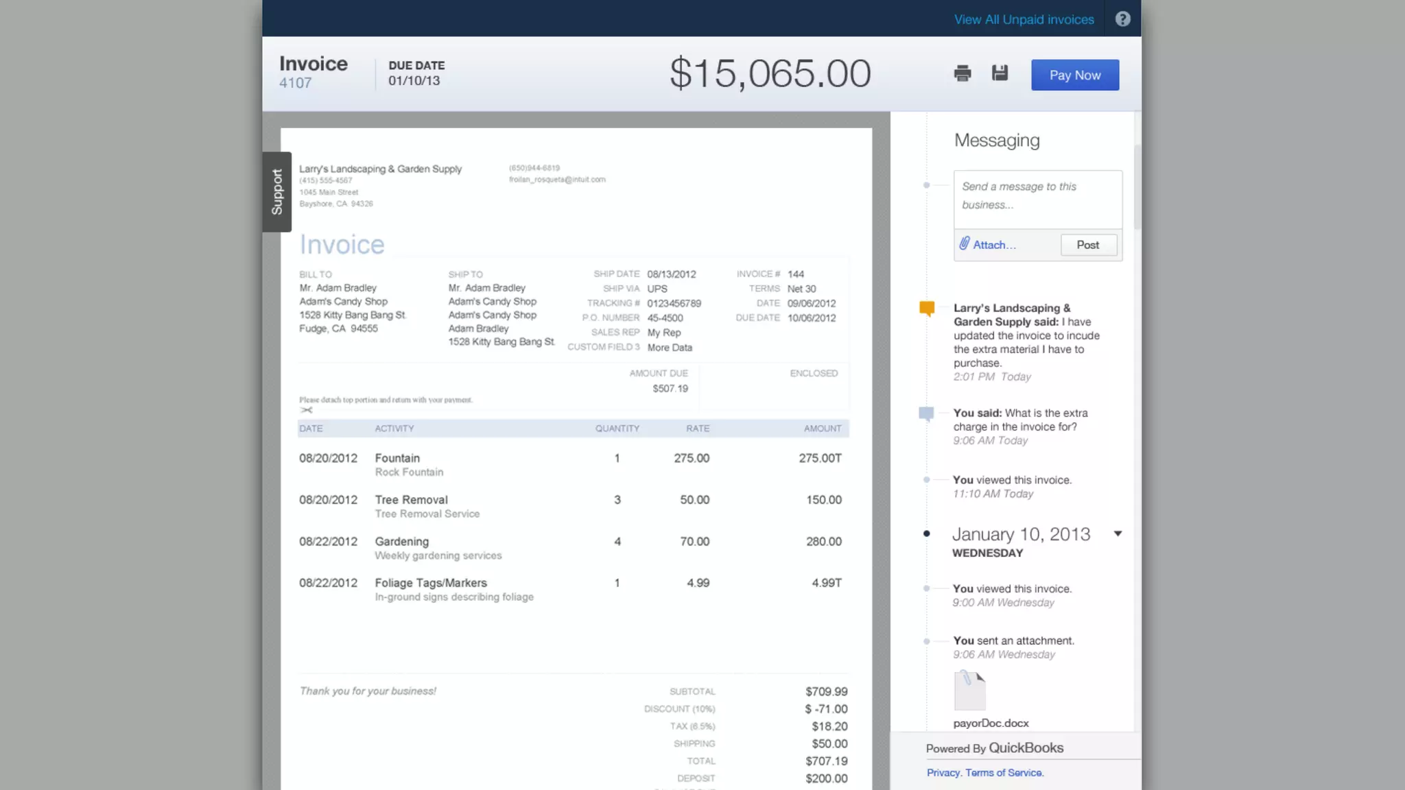The image size is (1405, 790).
Task: Click the paperclip attach icon
Action: coord(964,244)
